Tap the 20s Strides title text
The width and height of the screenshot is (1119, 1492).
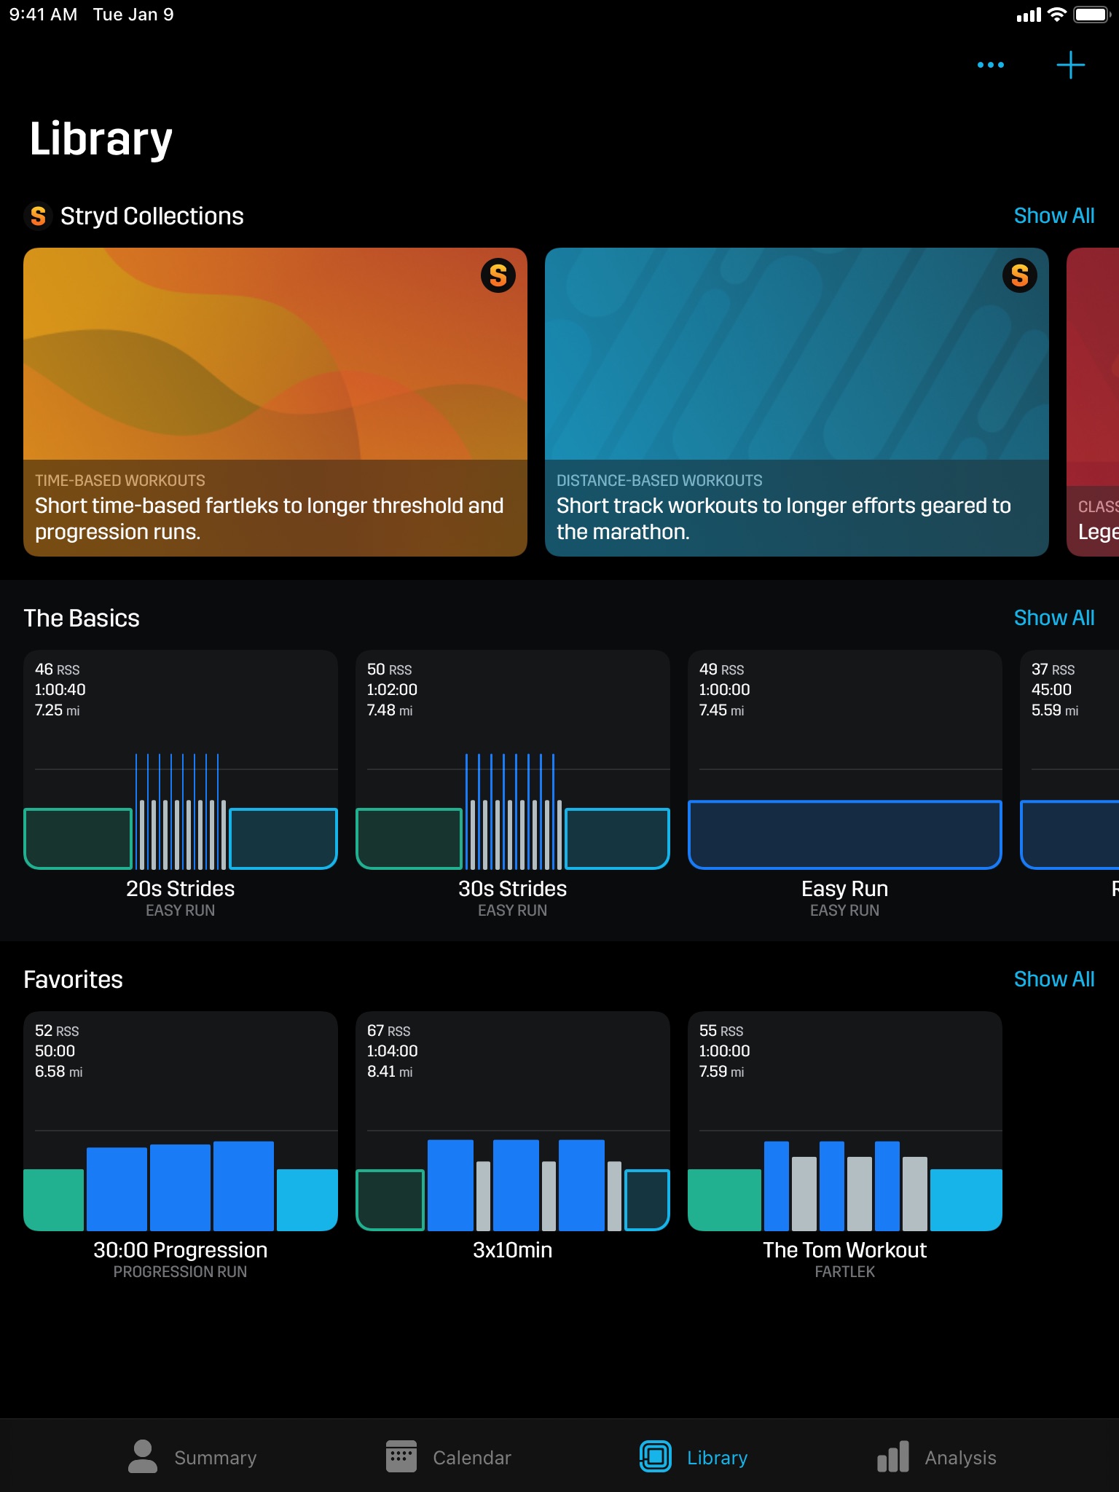tap(181, 889)
